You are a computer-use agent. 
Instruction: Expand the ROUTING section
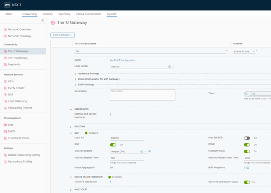pyautogui.click(x=71, y=127)
